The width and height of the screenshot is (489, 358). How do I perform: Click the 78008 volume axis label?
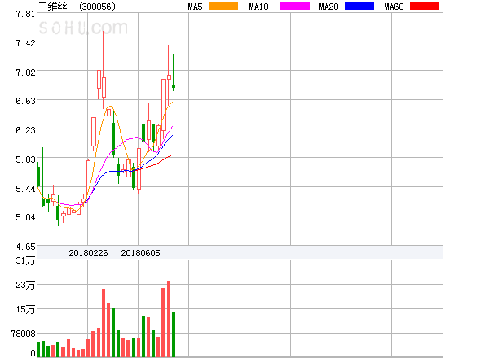24,334
